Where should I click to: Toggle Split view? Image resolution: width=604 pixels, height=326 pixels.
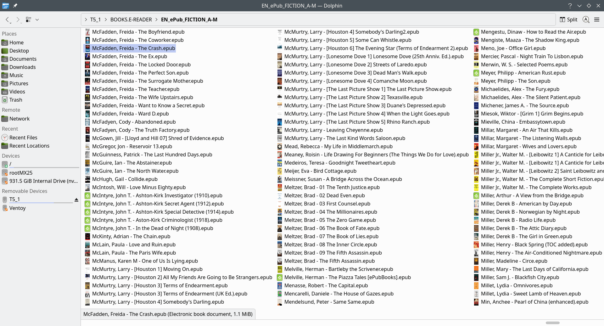point(568,20)
